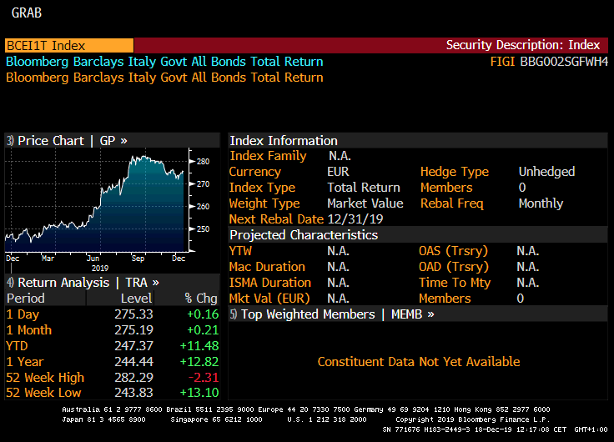Click the Constituent Data Not Yet Available message
The height and width of the screenshot is (442, 614).
(x=419, y=362)
